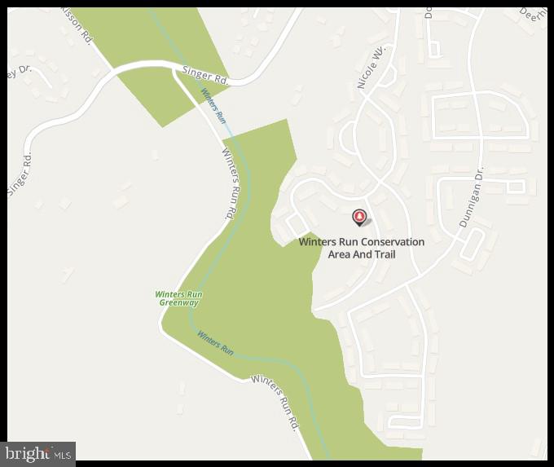
Task: Click the Winters Run Greenway label
Action: click(178, 298)
